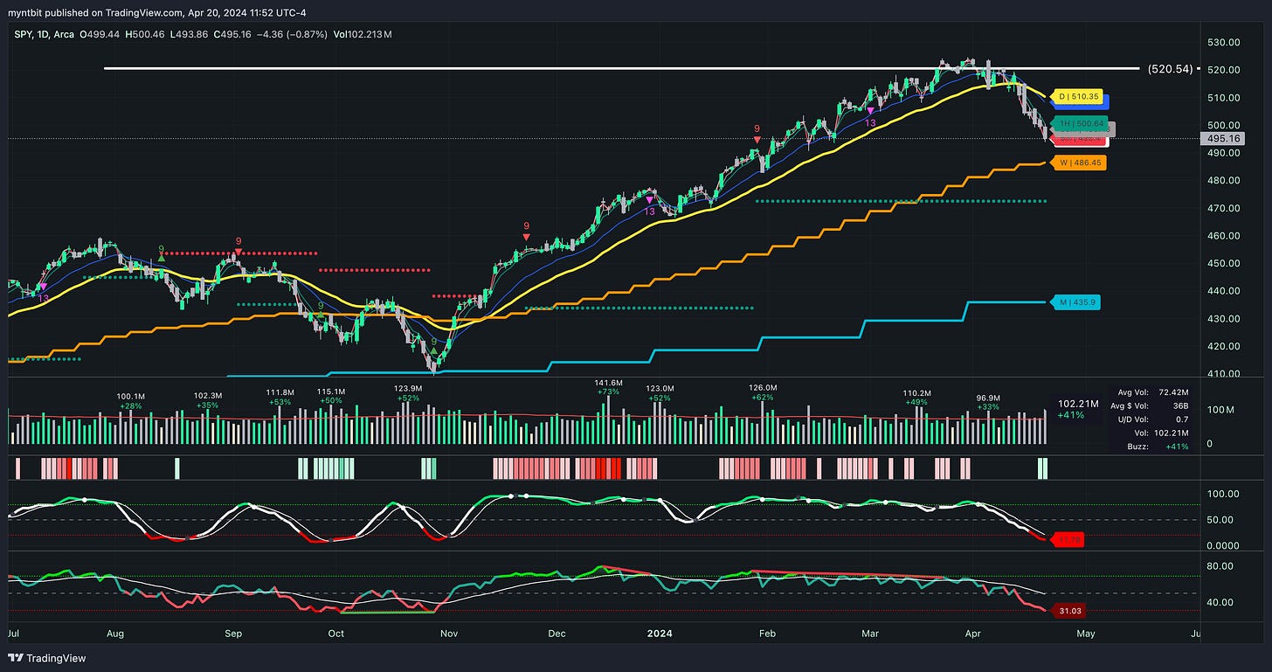Screen dimensions: 1272x672
Task: Click the 96.9M +33% volume annotation
Action: pyautogui.click(x=988, y=402)
